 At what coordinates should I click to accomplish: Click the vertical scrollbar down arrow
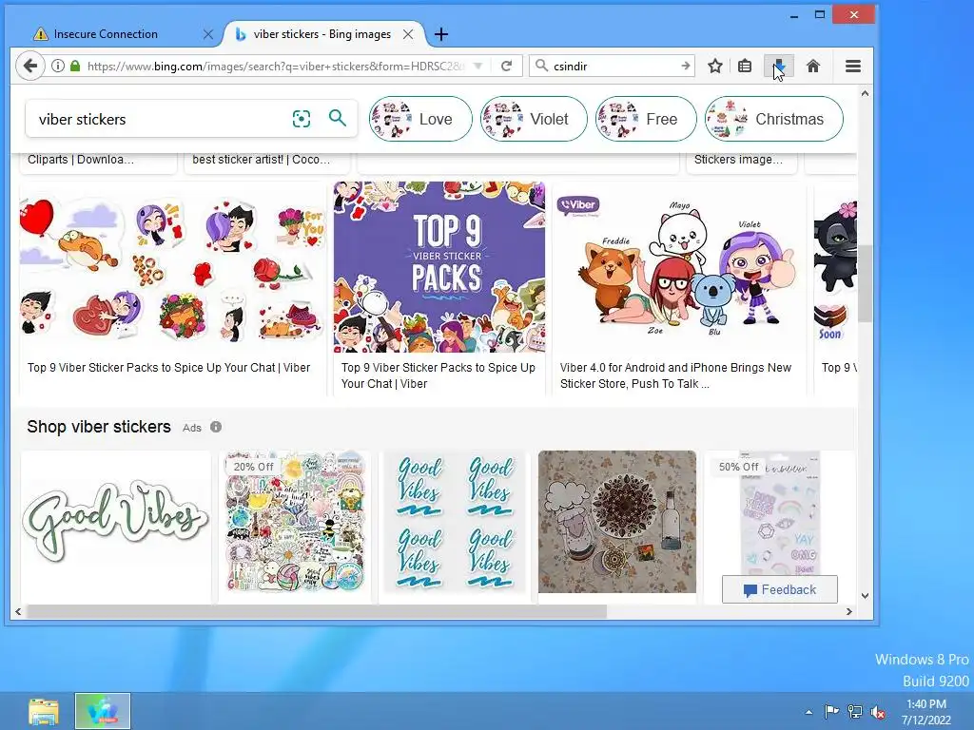tap(865, 596)
